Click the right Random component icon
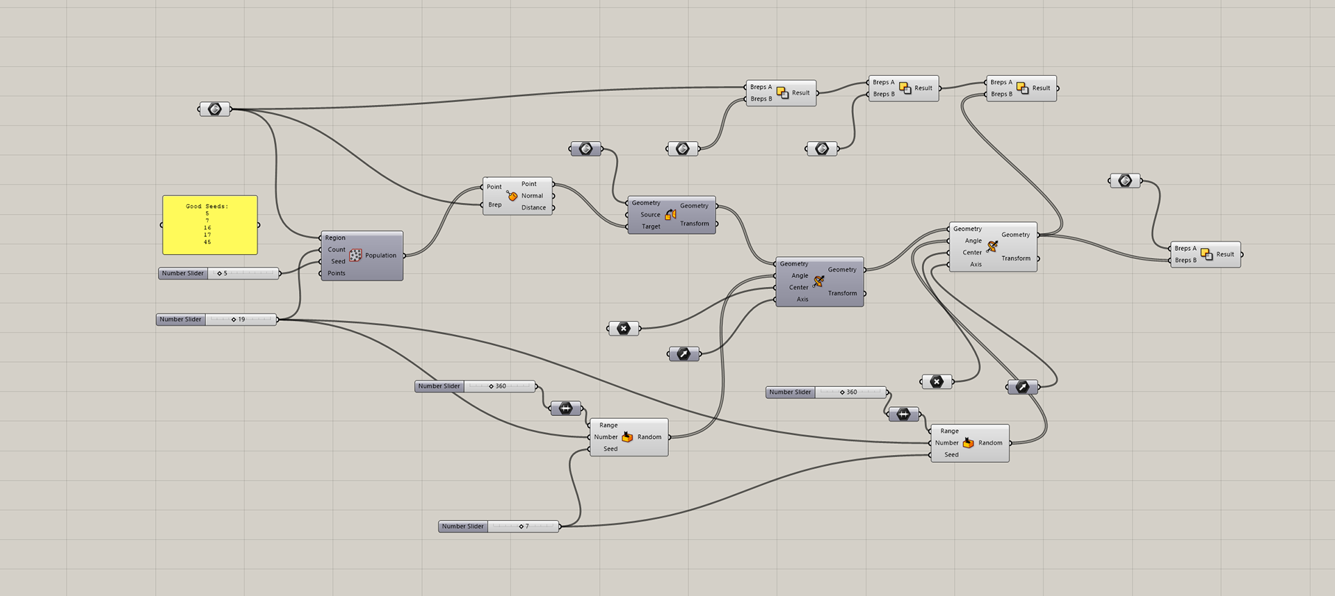 pos(968,443)
